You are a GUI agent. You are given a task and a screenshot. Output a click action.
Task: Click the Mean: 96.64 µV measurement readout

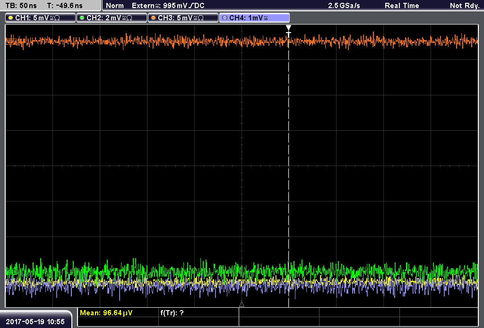(x=106, y=313)
